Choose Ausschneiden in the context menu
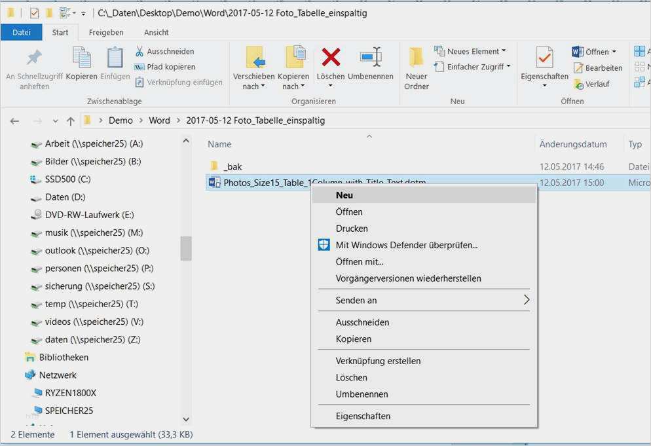Screen dimensions: 651x446 click(x=424, y=322)
